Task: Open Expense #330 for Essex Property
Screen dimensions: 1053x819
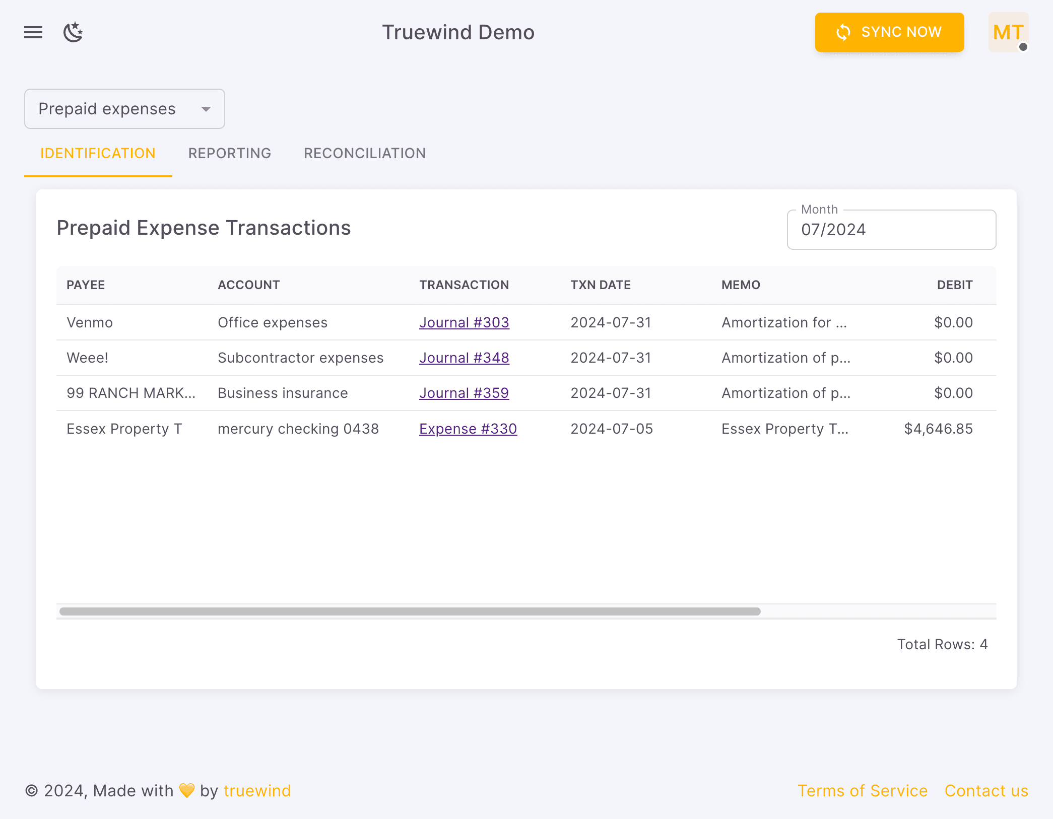Action: coord(468,429)
